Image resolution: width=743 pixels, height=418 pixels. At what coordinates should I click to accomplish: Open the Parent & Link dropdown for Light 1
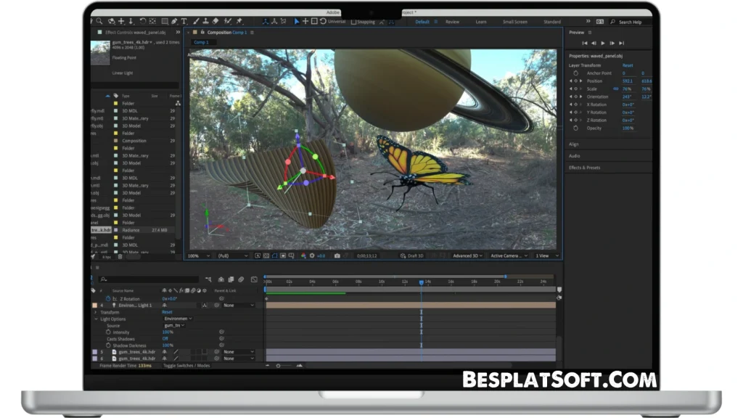pos(238,305)
